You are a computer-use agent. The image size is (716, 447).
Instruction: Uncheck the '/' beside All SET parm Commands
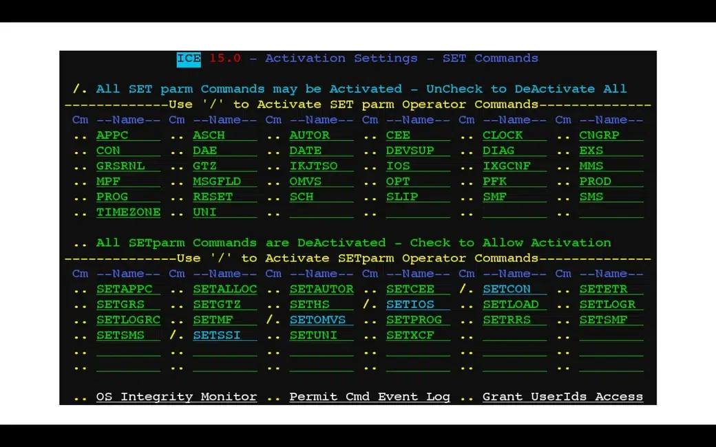[80, 89]
